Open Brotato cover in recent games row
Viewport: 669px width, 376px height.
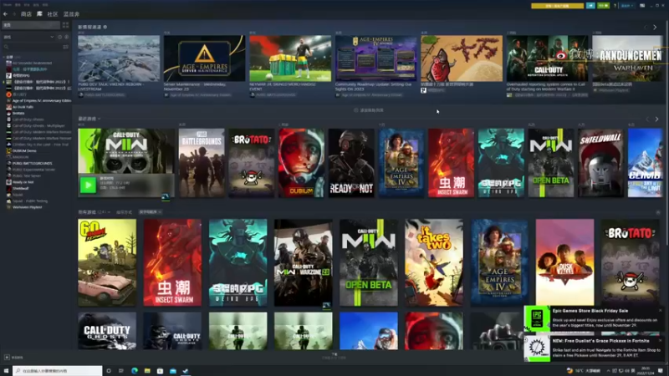(x=252, y=163)
